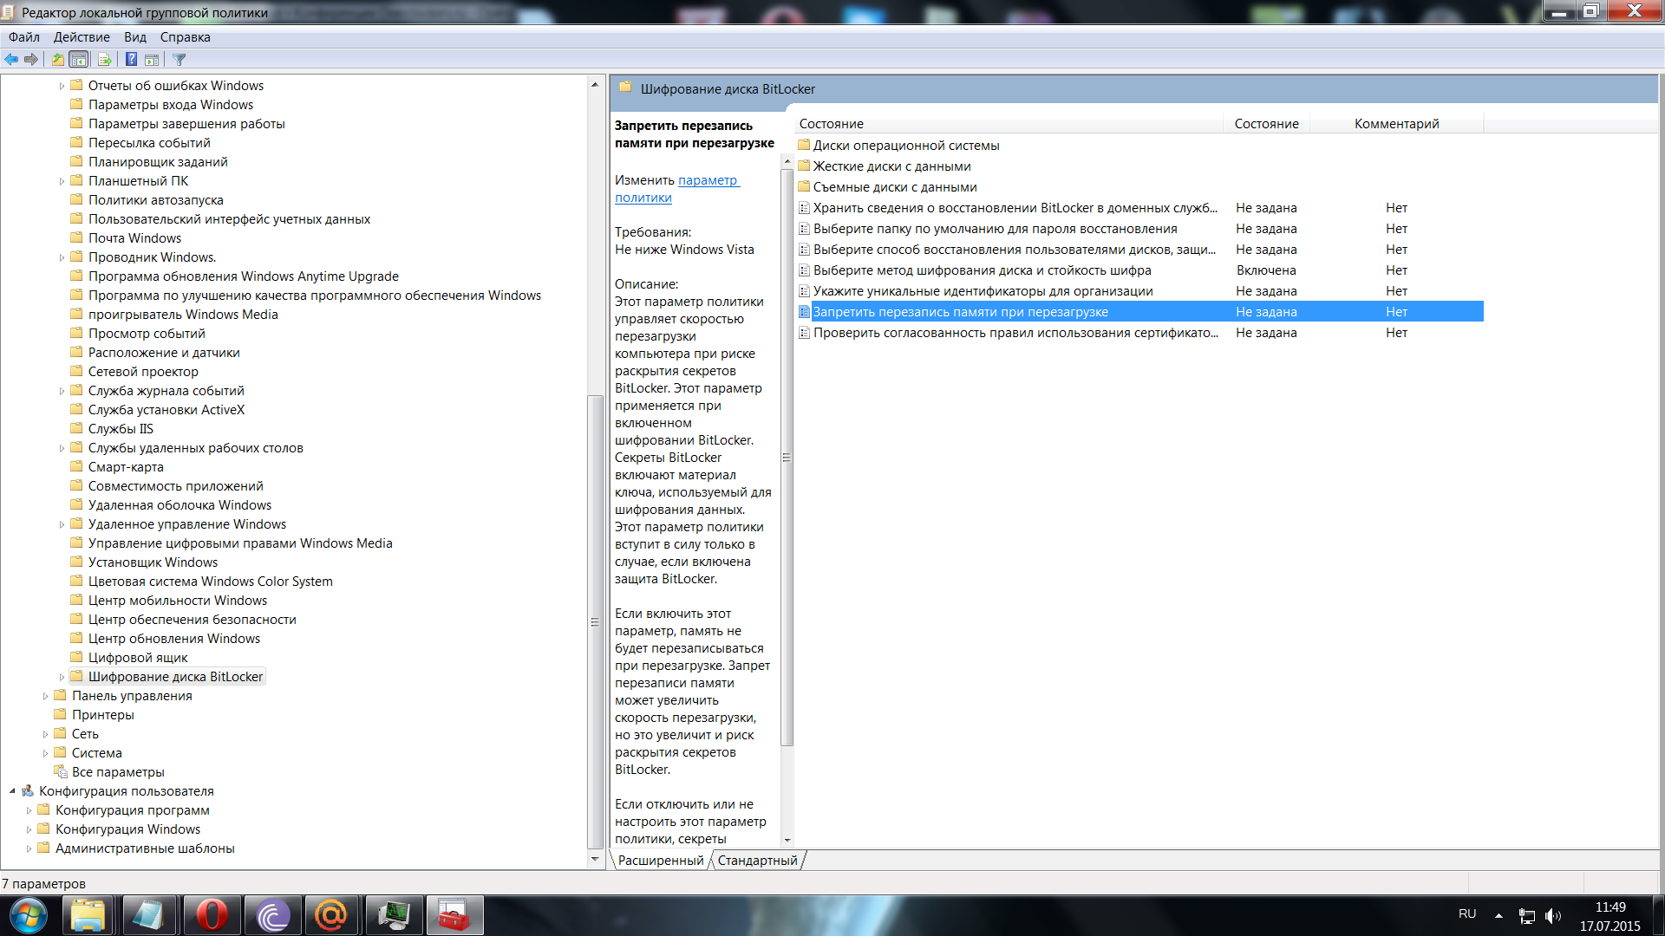Viewport: 1665px width, 936px height.
Task: Open Help via blue question mark icon
Action: (131, 60)
